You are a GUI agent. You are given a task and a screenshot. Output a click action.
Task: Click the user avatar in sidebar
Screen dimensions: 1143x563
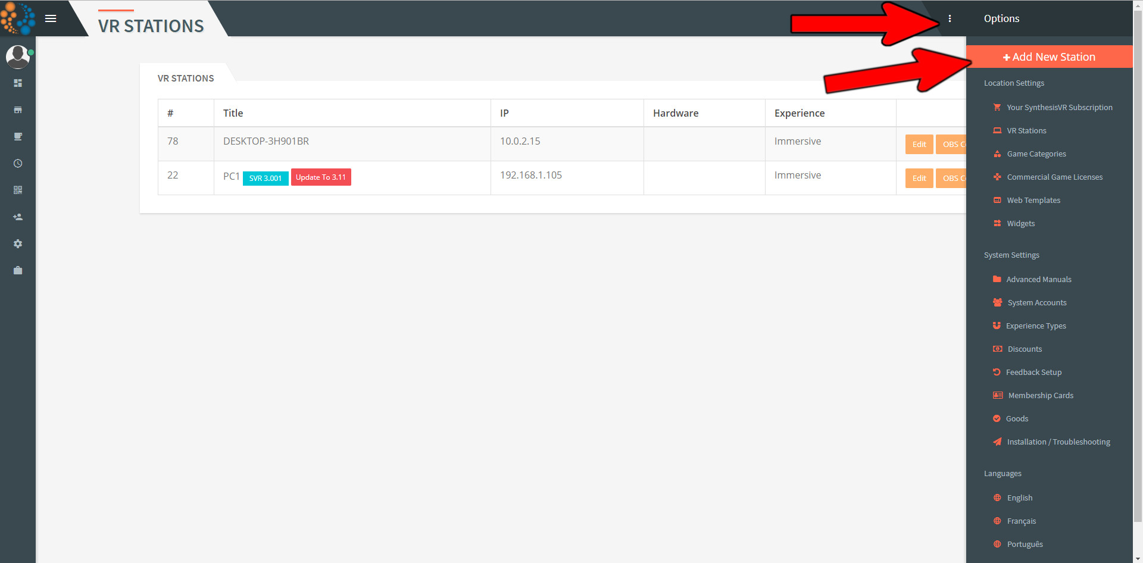[18, 57]
